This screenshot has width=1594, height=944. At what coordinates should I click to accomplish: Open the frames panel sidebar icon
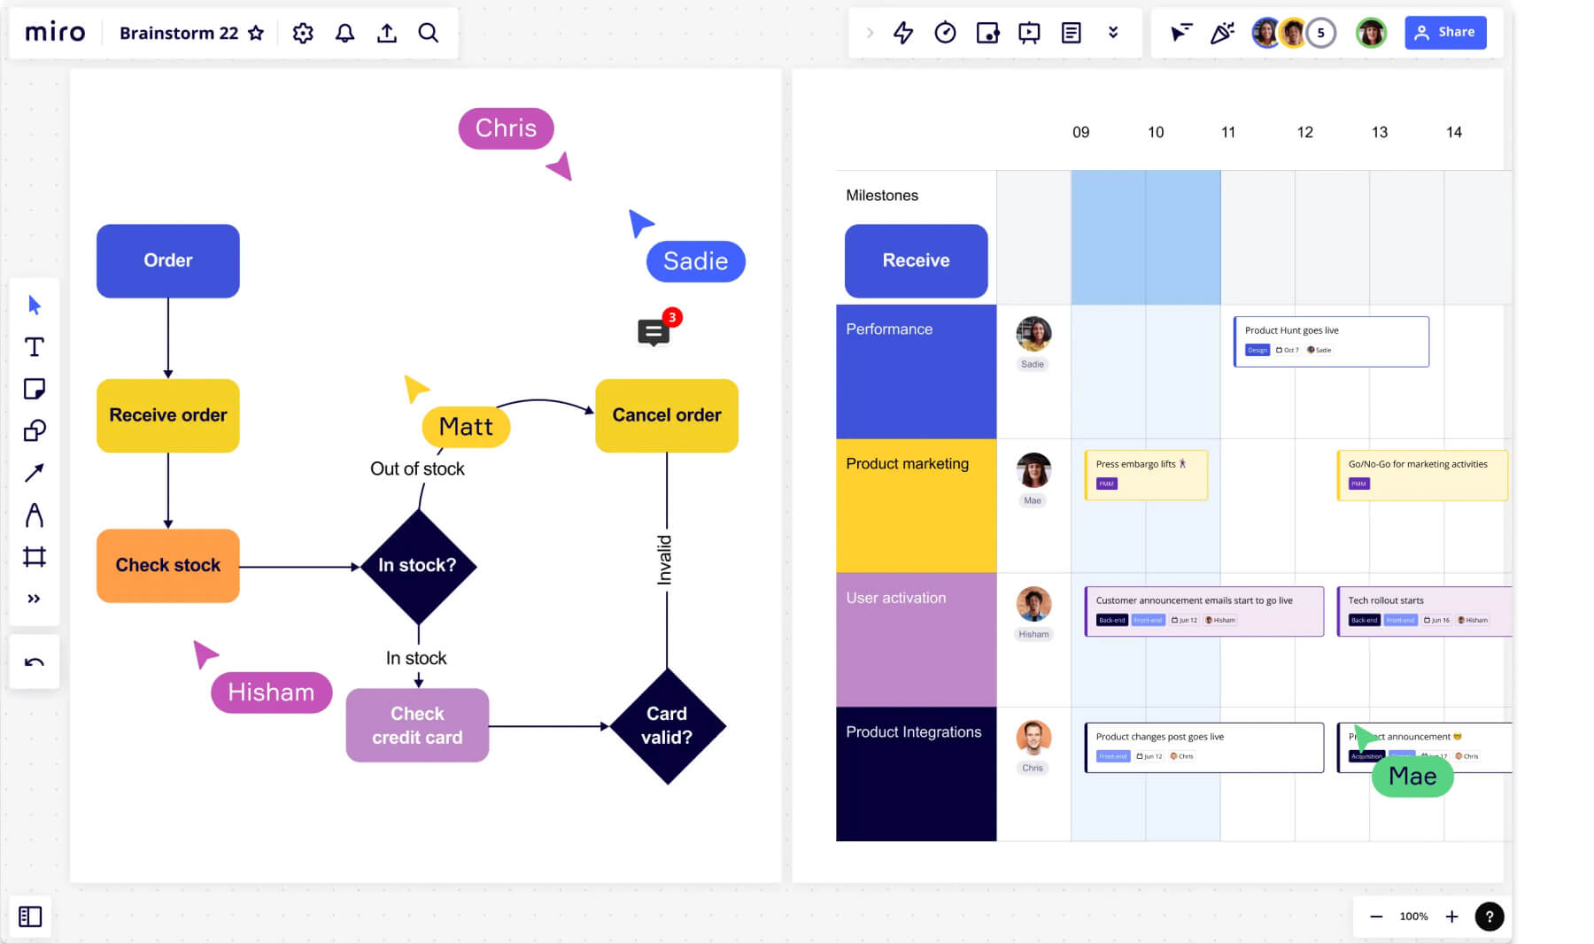(x=30, y=916)
